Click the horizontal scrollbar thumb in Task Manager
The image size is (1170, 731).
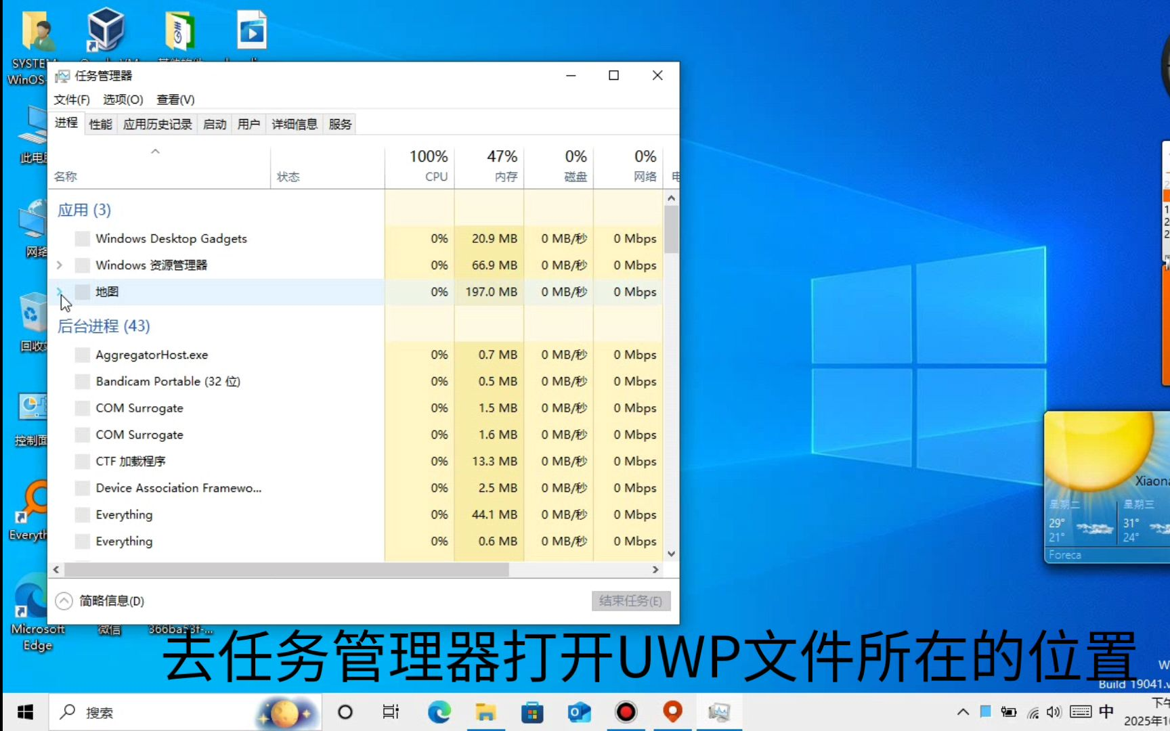(x=287, y=570)
